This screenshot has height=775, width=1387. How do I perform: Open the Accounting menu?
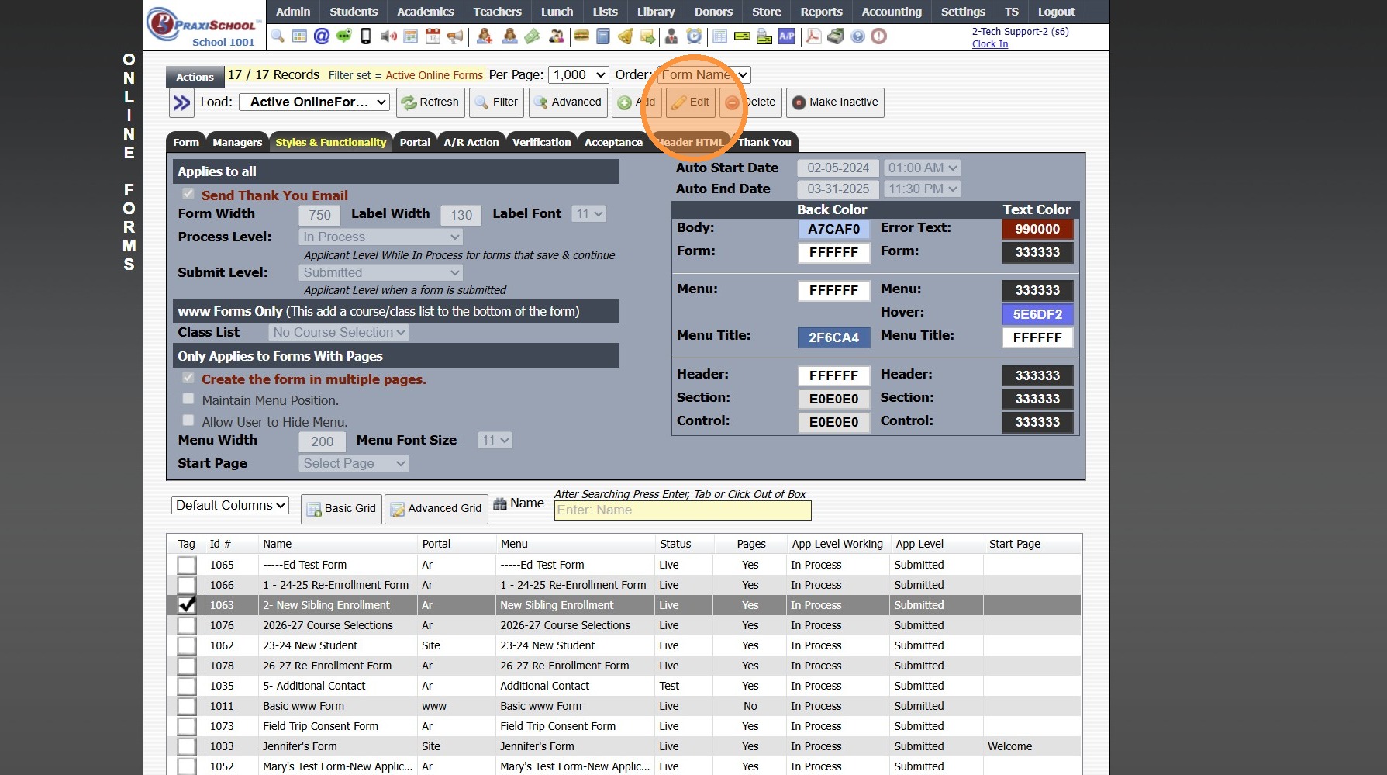[x=892, y=12]
